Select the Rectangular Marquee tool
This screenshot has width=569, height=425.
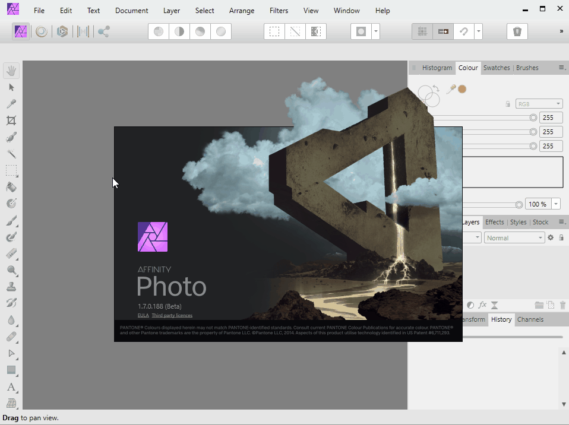click(11, 170)
